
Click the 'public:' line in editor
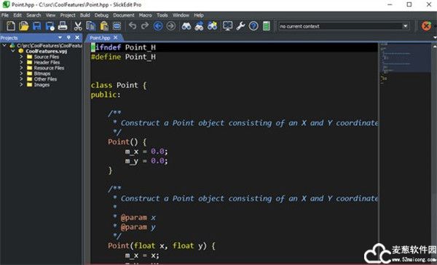coord(106,95)
